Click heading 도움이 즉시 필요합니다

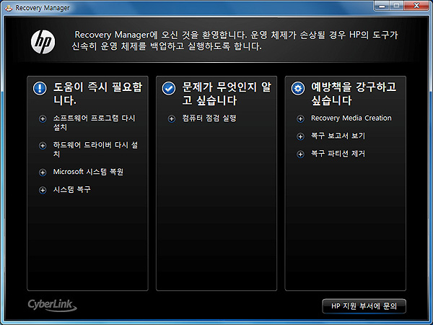(97, 94)
